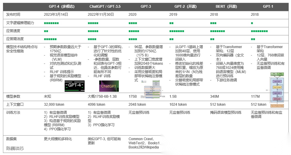The height and width of the screenshot is (155, 291).
Task: Click the GPT-4 logo image
Action: [x=74, y=86]
